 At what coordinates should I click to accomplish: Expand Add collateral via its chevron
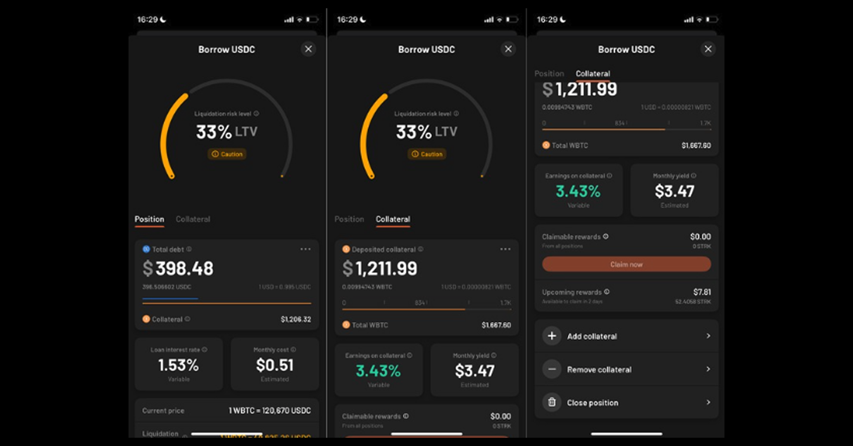point(708,336)
